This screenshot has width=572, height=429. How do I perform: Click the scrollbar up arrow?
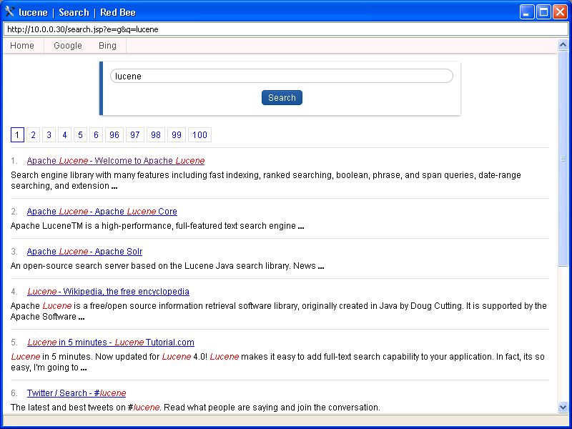click(x=563, y=45)
